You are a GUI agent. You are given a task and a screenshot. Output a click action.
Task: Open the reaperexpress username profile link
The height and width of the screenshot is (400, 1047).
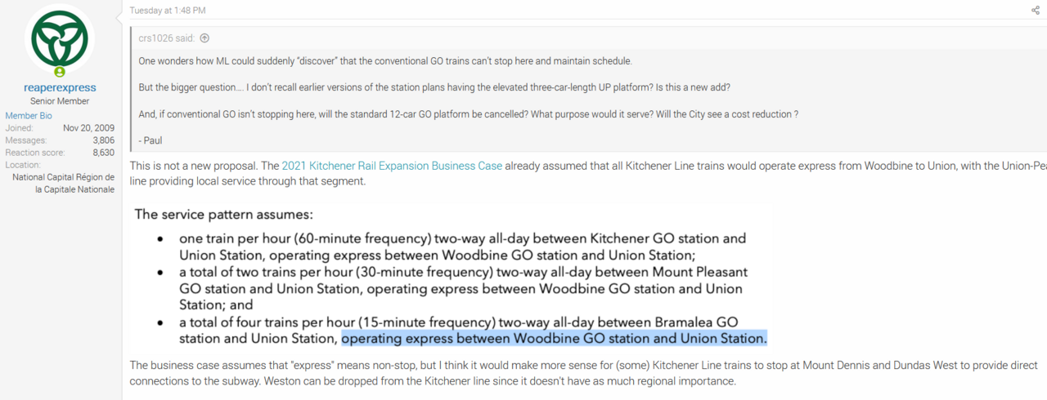point(60,87)
